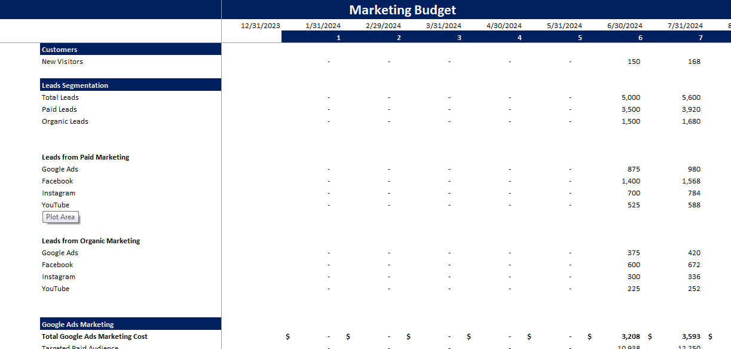Select the Marketing Budget title cell
The image size is (731, 349).
pos(402,10)
